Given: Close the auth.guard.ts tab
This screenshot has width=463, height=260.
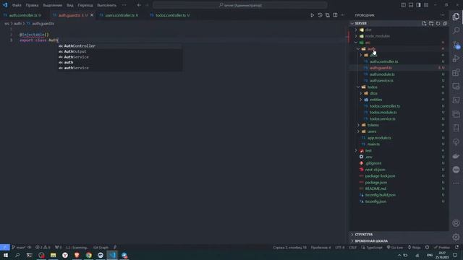Looking at the screenshot, I should tap(92, 15).
